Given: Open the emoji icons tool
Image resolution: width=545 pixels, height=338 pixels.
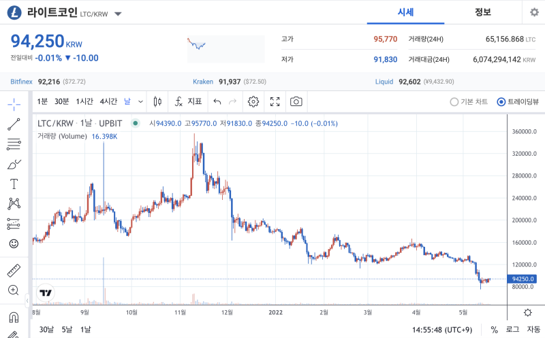Looking at the screenshot, I should [x=14, y=243].
